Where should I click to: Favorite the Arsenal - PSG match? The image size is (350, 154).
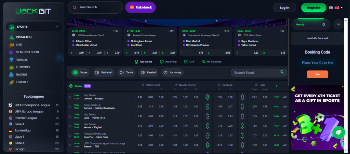(x=70, y=145)
